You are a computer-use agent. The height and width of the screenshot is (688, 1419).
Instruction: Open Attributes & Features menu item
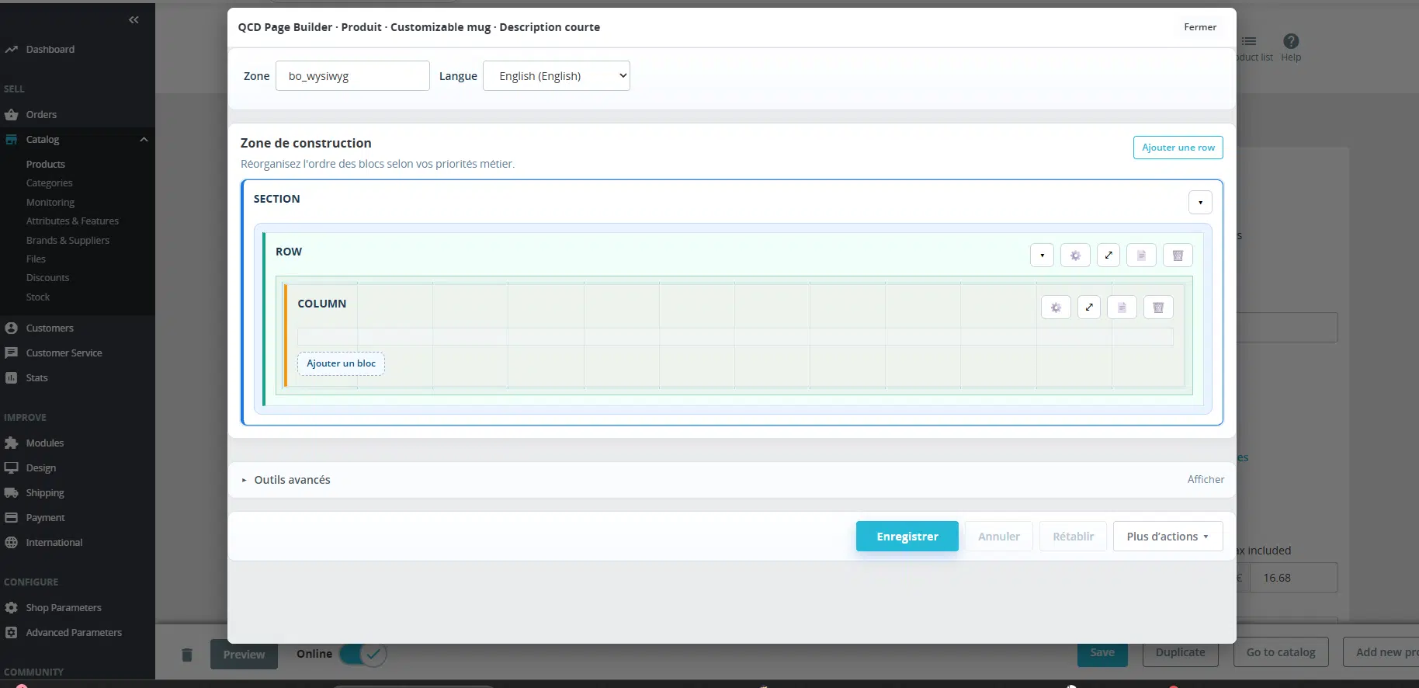[x=72, y=221]
